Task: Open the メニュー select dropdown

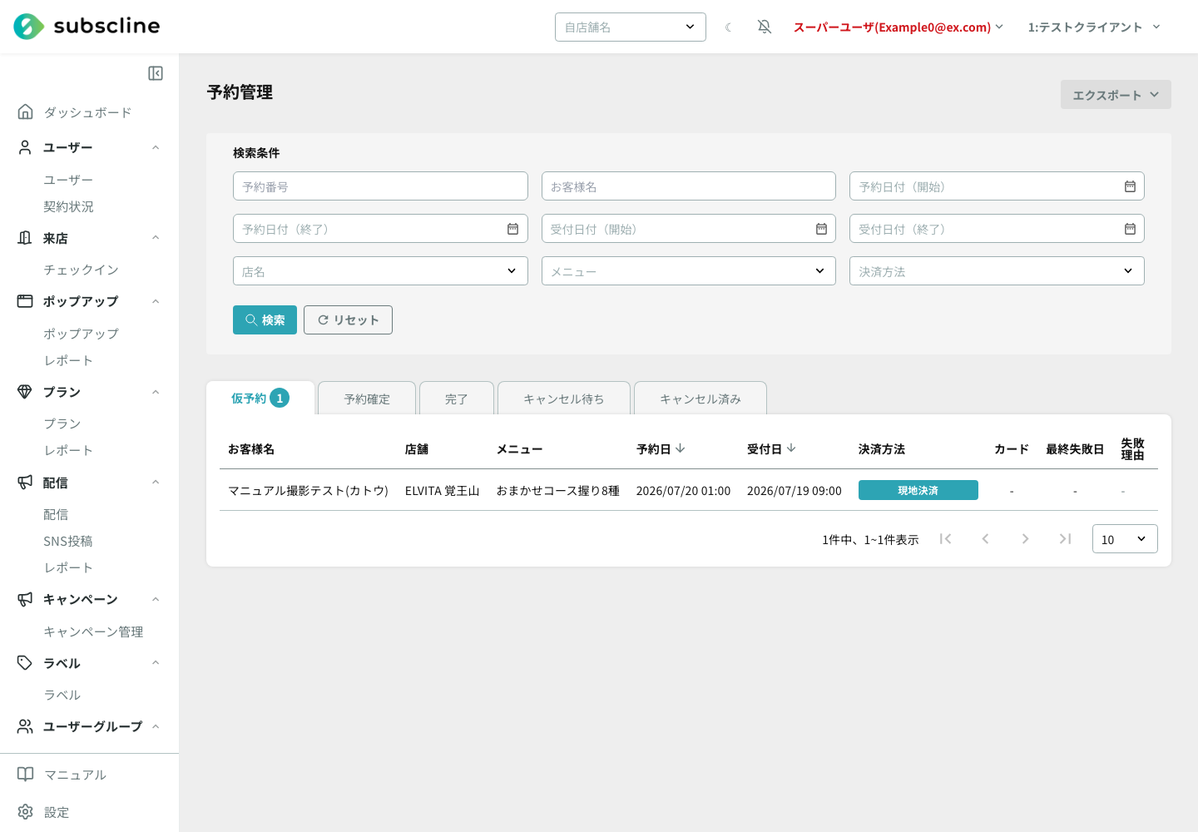Action: [689, 271]
